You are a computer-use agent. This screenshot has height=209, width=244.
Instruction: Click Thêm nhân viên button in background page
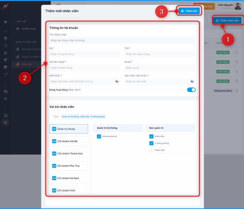(227, 20)
